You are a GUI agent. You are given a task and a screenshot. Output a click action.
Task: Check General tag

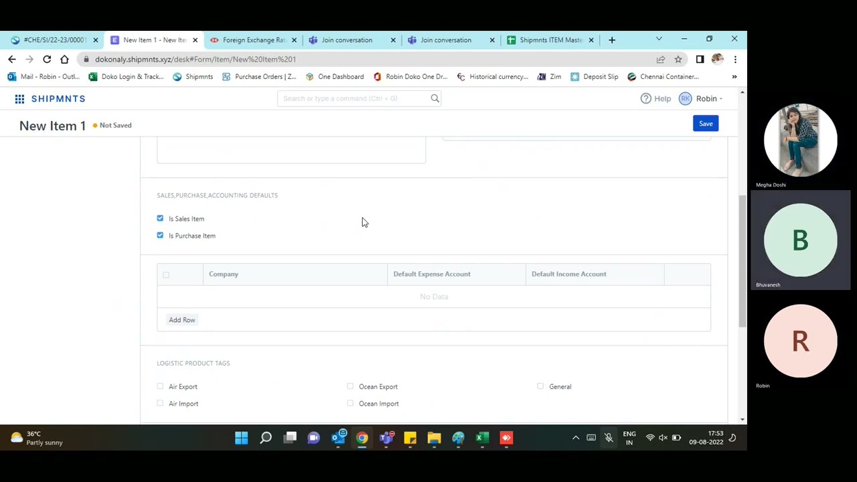point(540,386)
